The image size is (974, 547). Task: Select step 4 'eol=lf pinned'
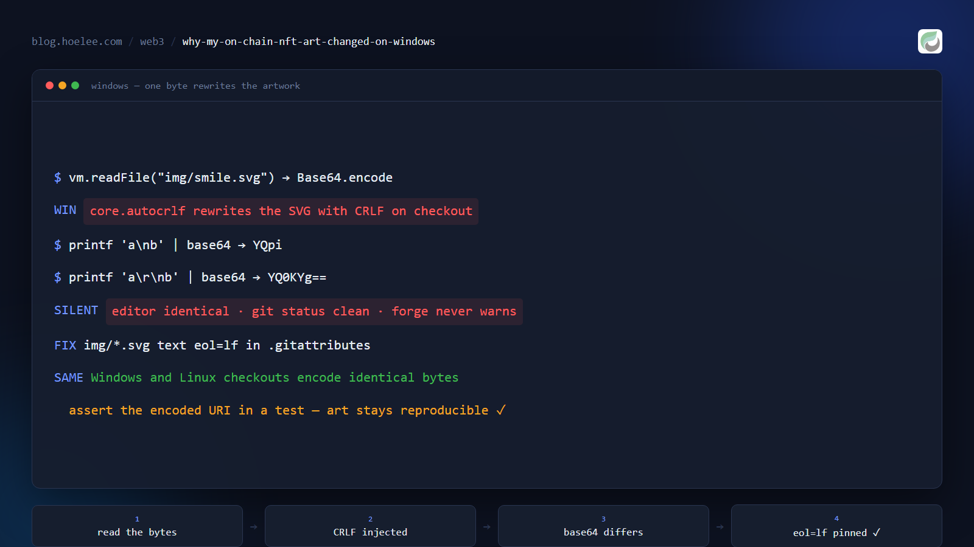836,526
